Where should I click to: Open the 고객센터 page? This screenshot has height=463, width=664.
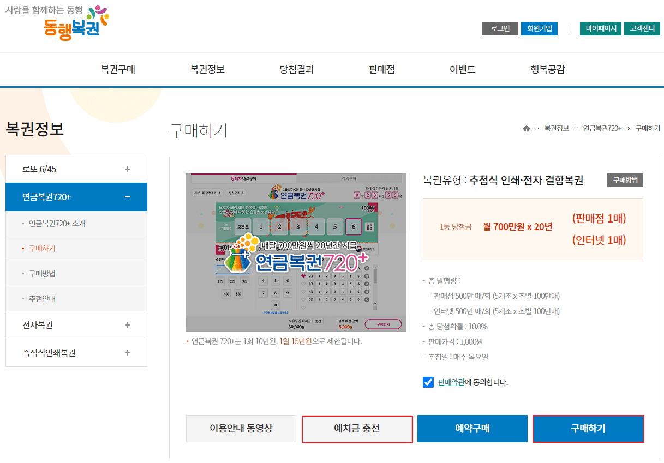click(x=642, y=28)
